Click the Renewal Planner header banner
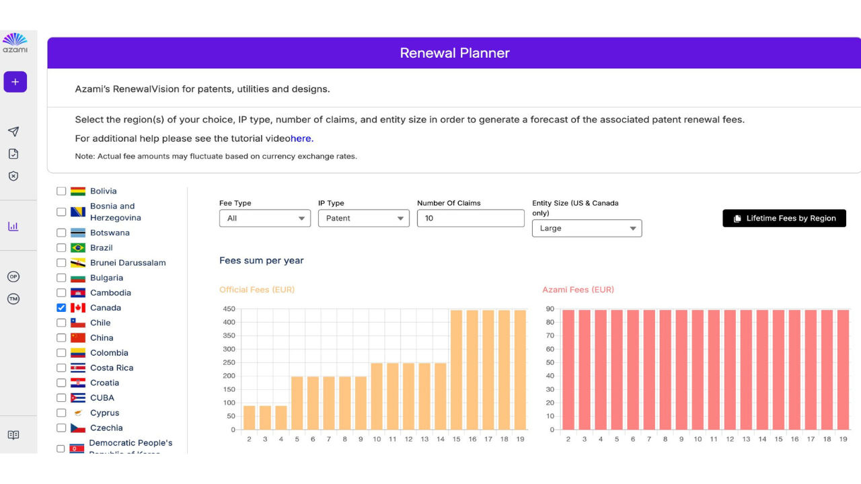This screenshot has height=484, width=861. click(455, 52)
